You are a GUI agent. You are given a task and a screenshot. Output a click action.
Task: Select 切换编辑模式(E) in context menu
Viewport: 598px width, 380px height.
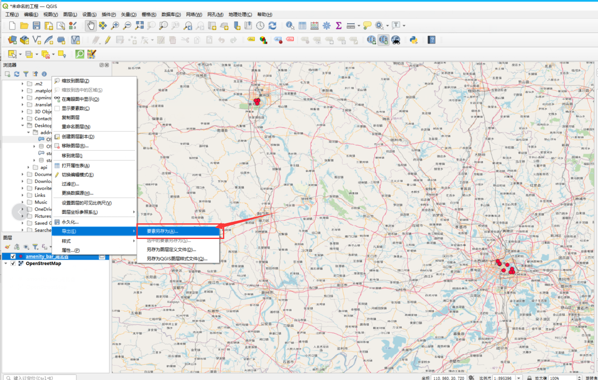94,175
